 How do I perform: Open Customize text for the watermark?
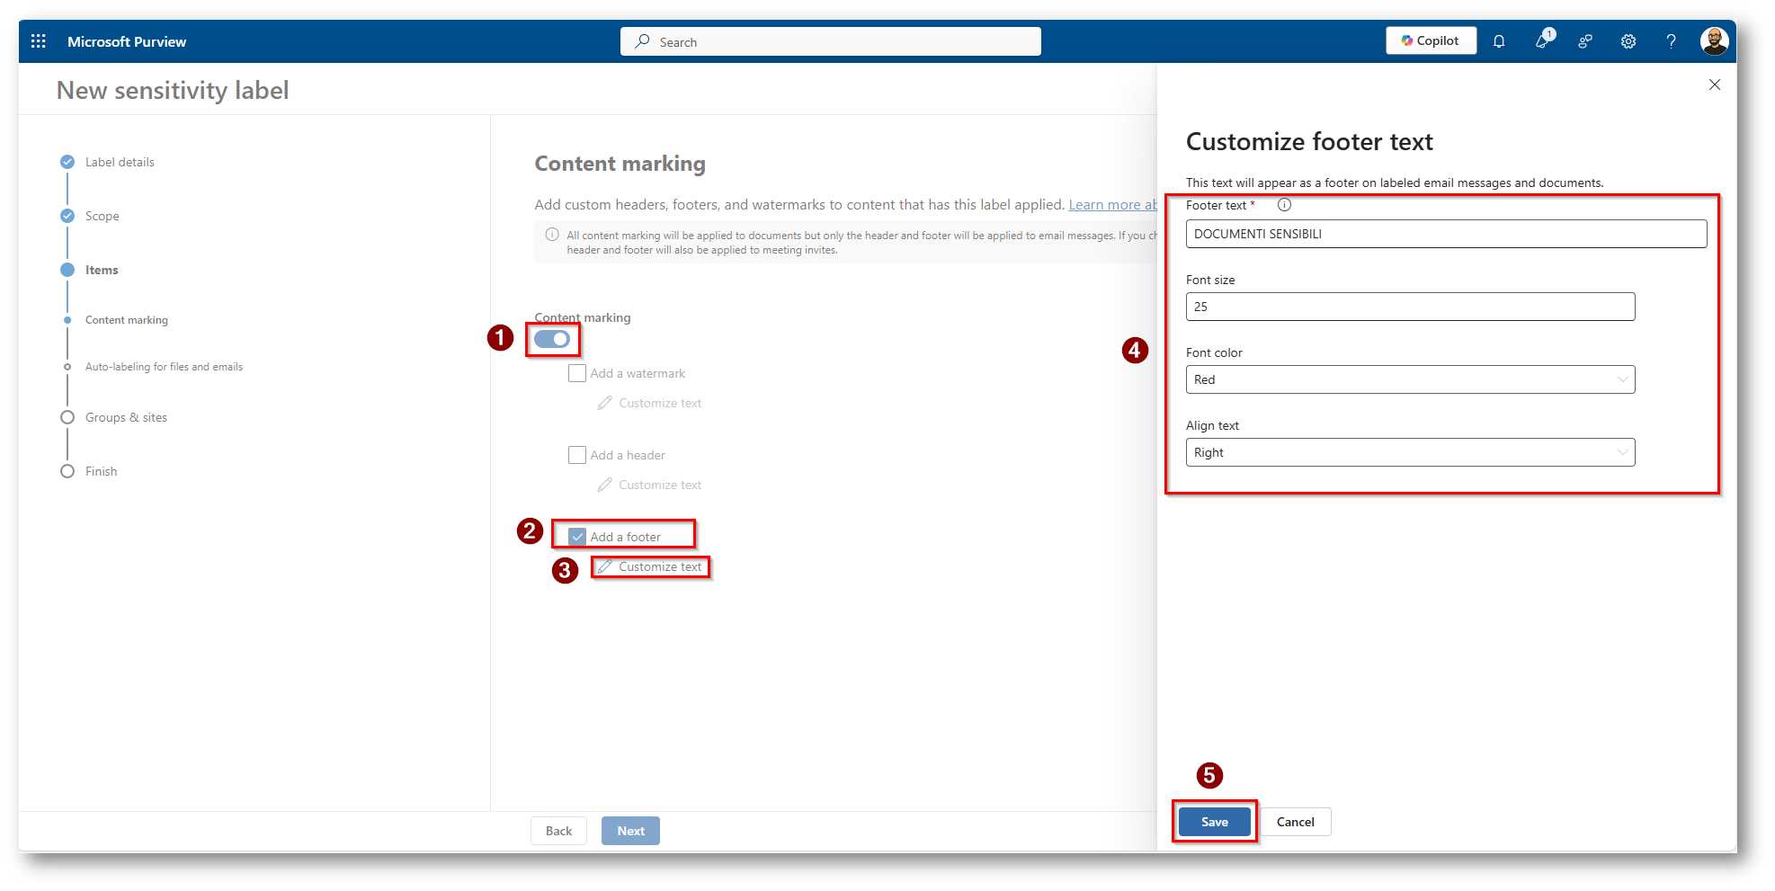click(660, 403)
